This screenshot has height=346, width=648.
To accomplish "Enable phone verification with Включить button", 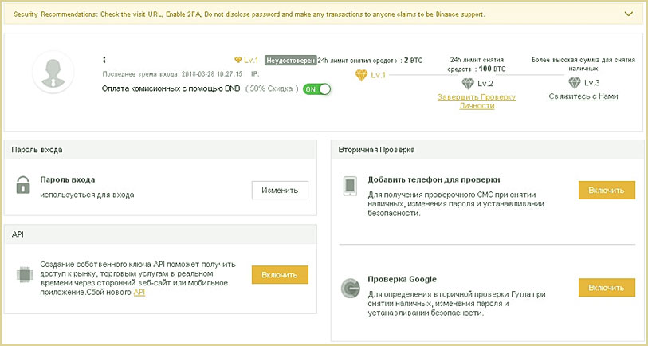I will 607,191.
